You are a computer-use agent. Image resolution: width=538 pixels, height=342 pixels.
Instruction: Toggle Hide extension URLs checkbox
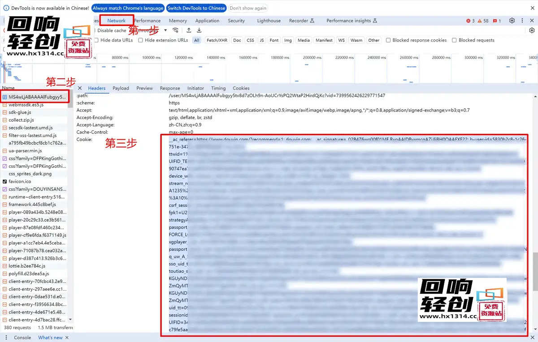point(140,40)
